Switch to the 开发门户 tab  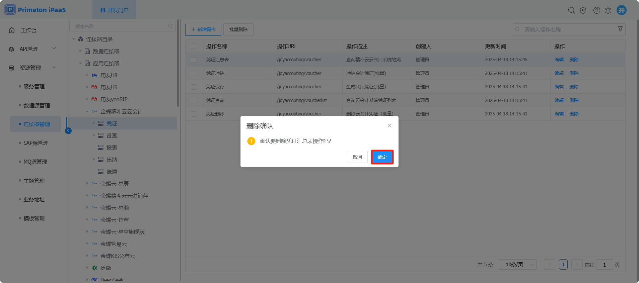pos(114,10)
